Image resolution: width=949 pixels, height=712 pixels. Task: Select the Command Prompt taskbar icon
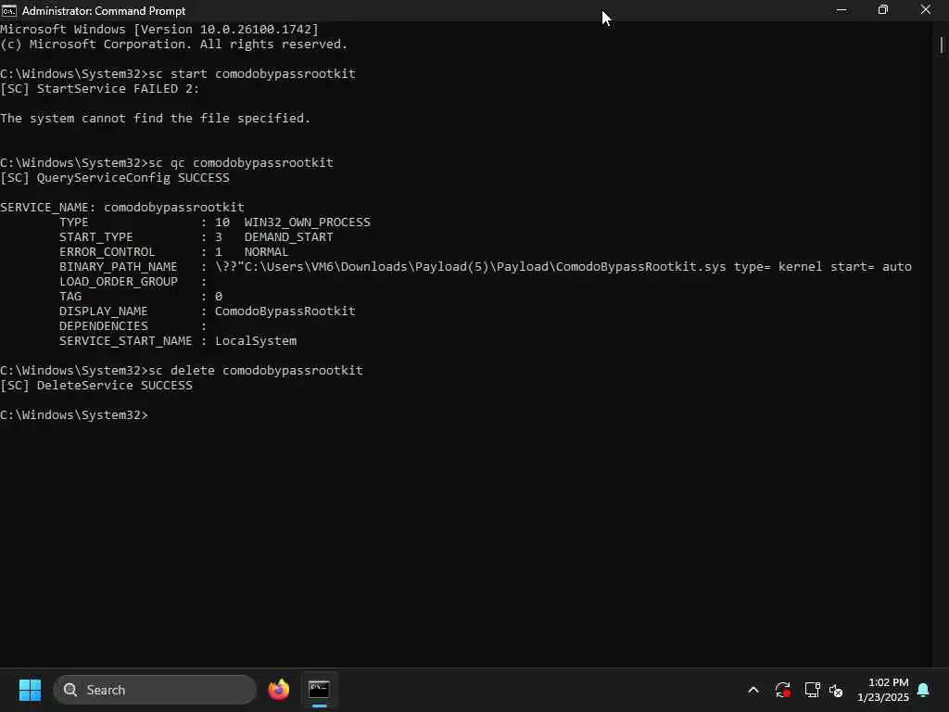319,690
